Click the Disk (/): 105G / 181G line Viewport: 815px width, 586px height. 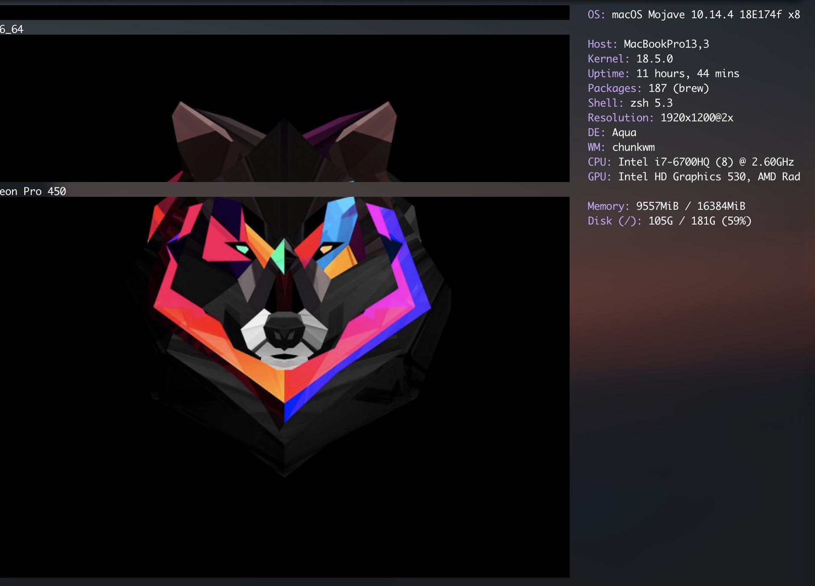coord(669,221)
